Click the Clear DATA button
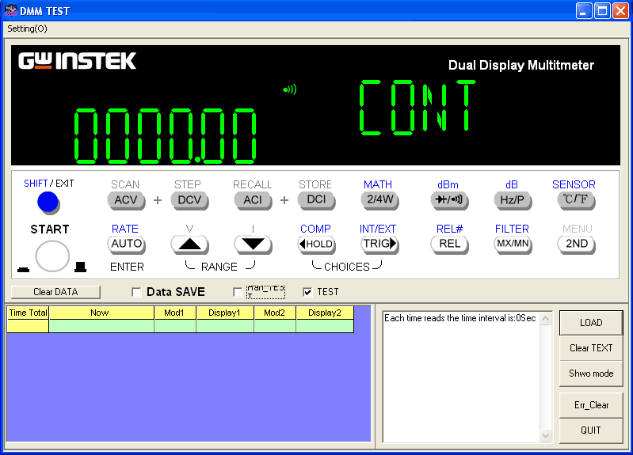This screenshot has height=455, width=633. tap(55, 292)
